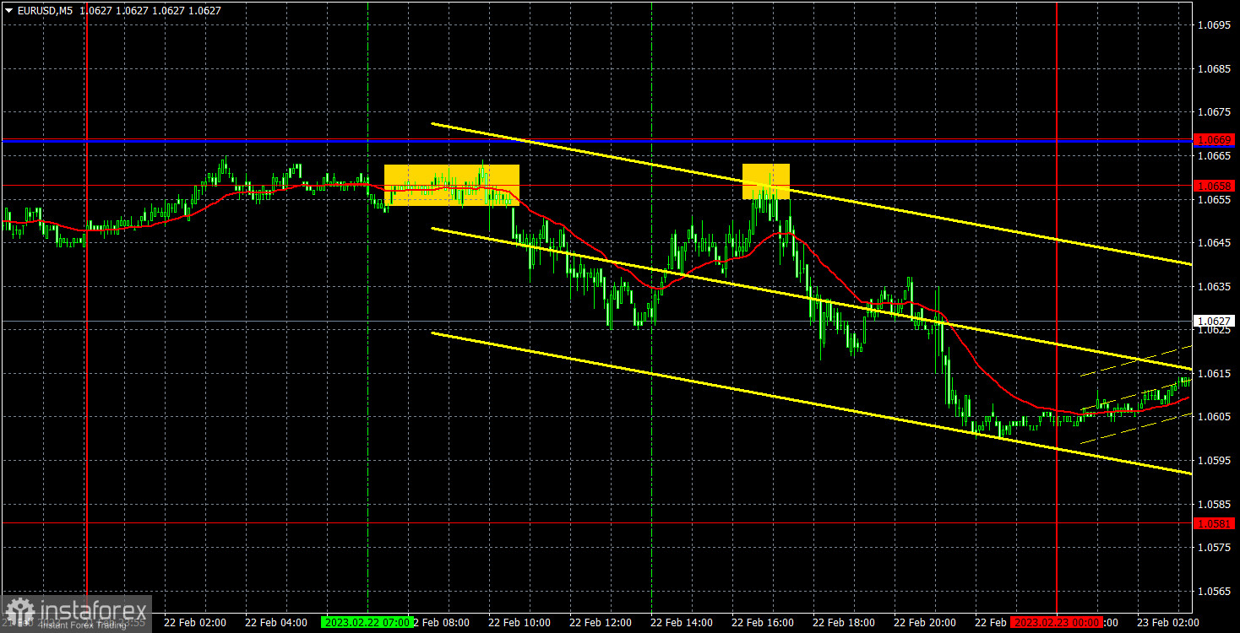The image size is (1240, 633).
Task: Select the red 1.0669 price level label
Action: 1215,139
